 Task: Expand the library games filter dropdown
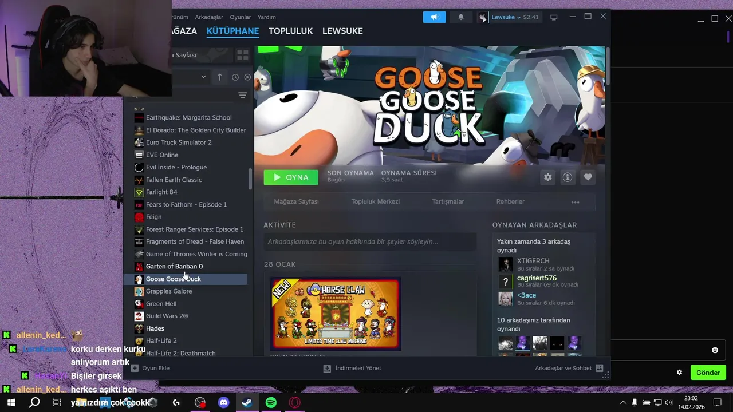click(203, 77)
